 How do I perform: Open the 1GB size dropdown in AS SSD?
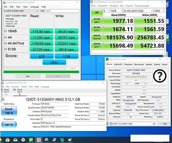(44, 11)
